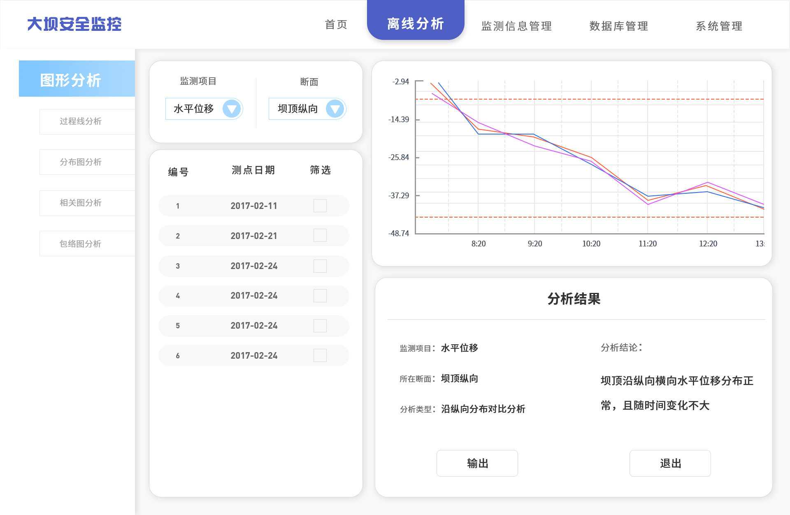Open the 监测信息管理 menu tab
790x515 pixels.
pyautogui.click(x=516, y=26)
